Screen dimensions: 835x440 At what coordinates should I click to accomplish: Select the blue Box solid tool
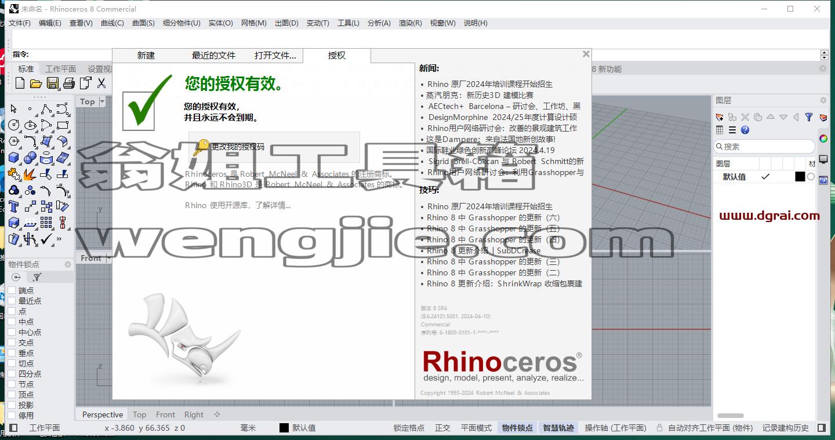(x=14, y=158)
